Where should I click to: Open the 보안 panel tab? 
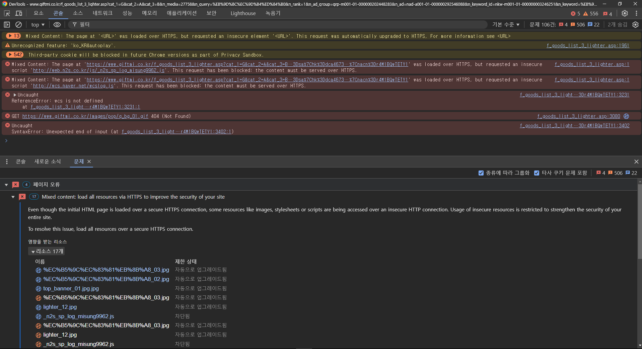tap(211, 13)
